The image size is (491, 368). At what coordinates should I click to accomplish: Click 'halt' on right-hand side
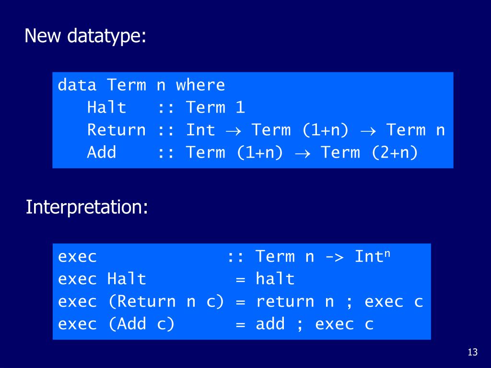(275, 279)
